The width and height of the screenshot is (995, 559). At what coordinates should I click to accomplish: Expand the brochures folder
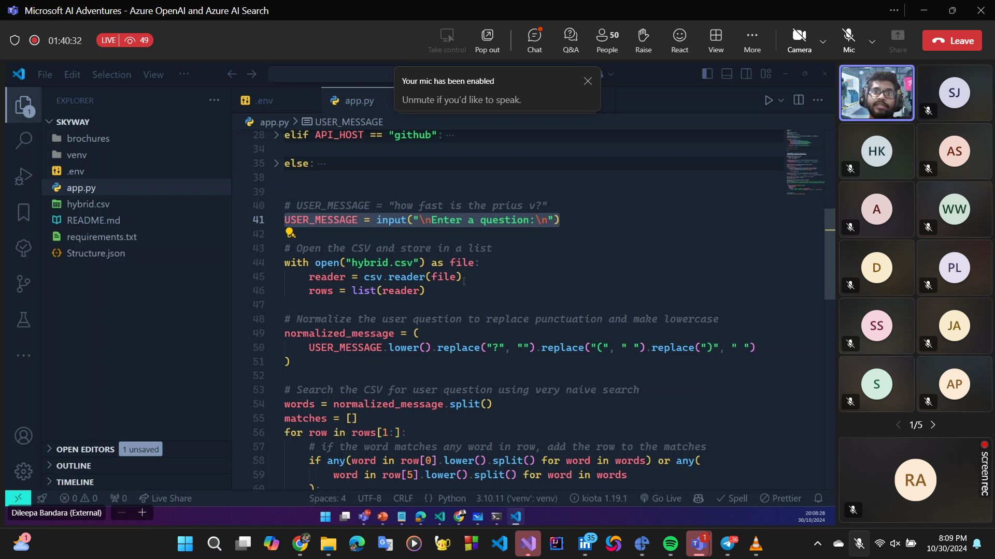pos(88,138)
